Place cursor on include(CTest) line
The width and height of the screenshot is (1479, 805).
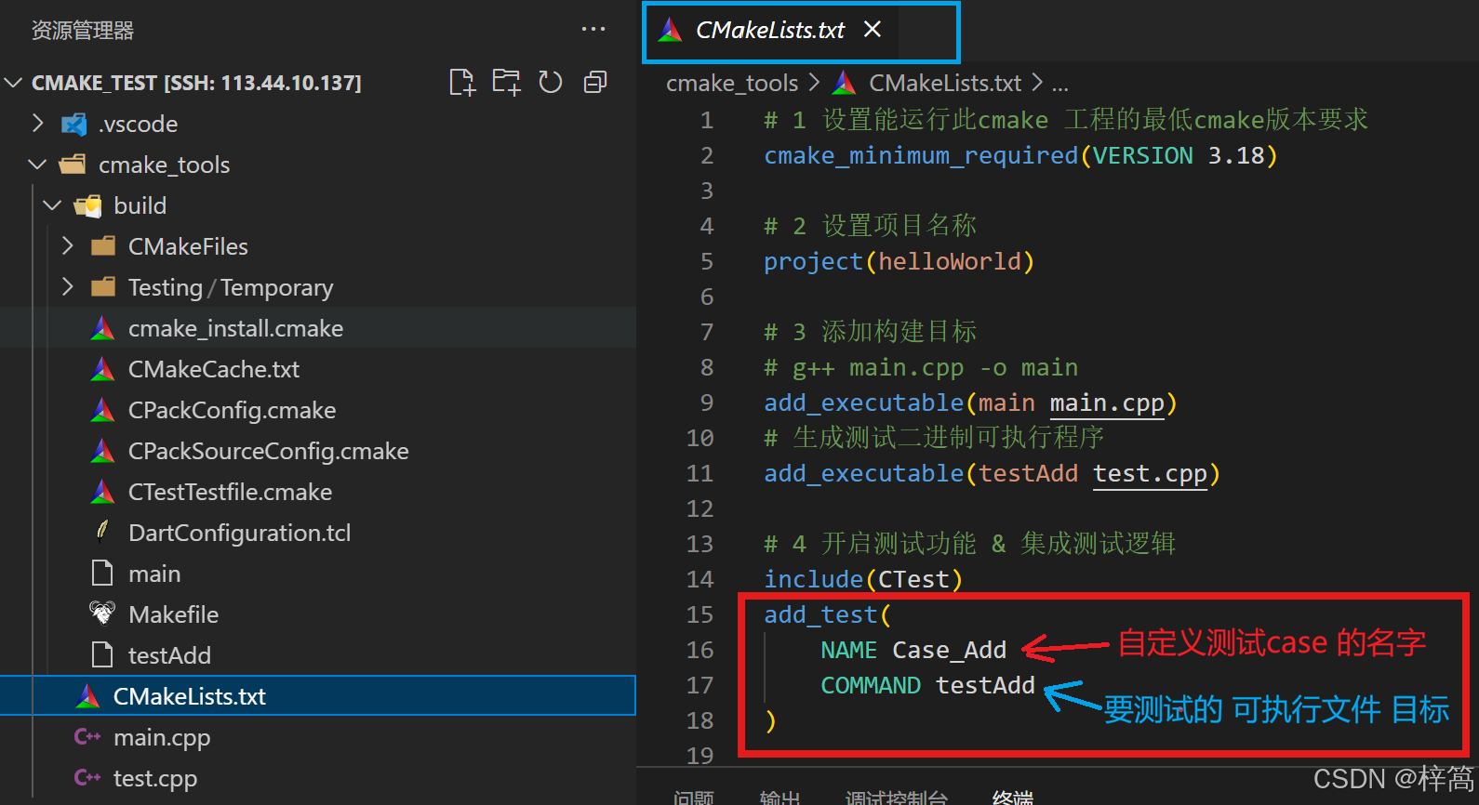(863, 580)
